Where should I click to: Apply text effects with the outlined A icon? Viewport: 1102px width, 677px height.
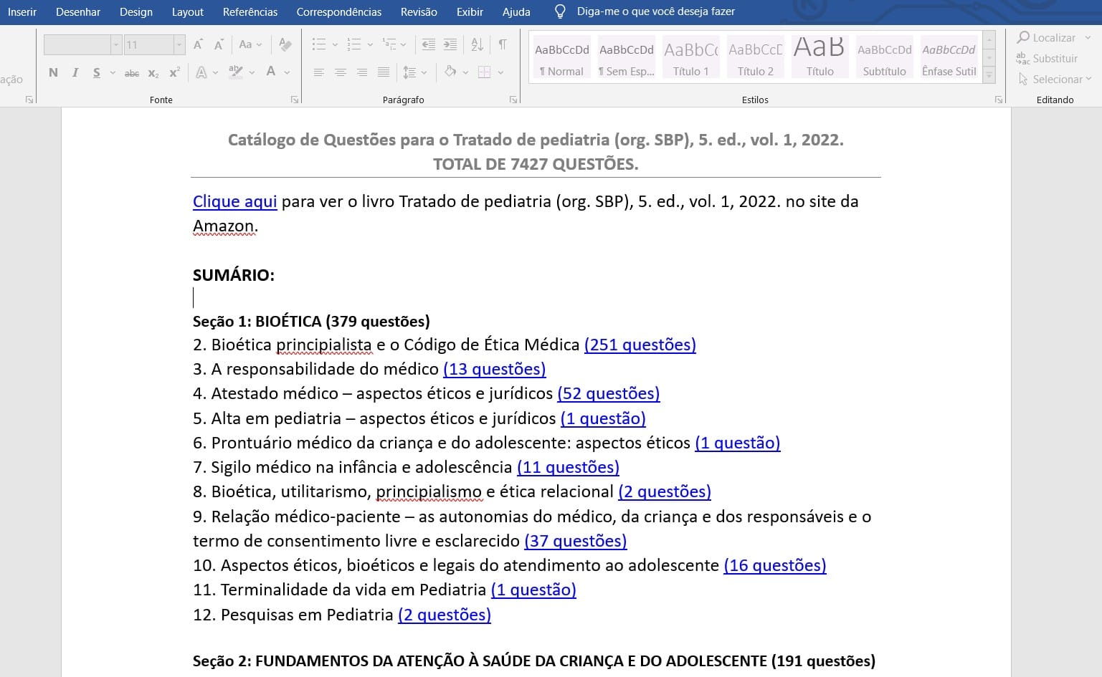(x=201, y=72)
